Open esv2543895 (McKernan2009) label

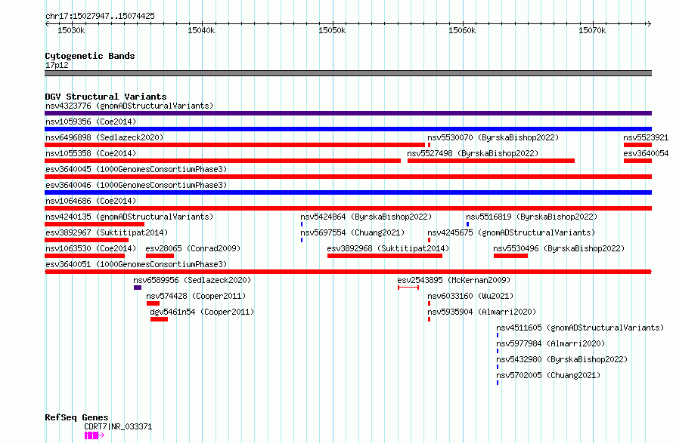coord(454,280)
